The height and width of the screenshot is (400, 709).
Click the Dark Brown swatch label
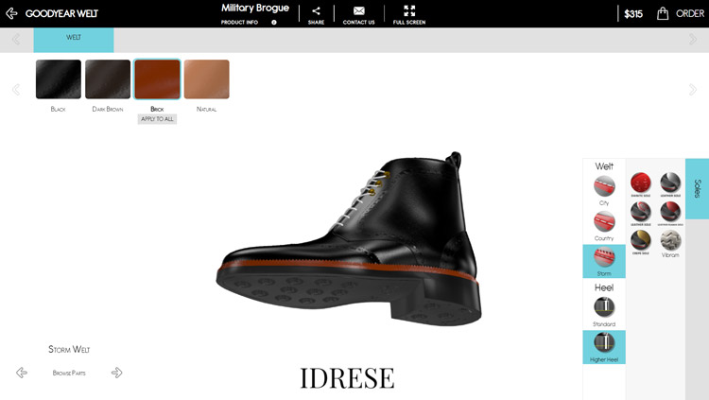(108, 109)
